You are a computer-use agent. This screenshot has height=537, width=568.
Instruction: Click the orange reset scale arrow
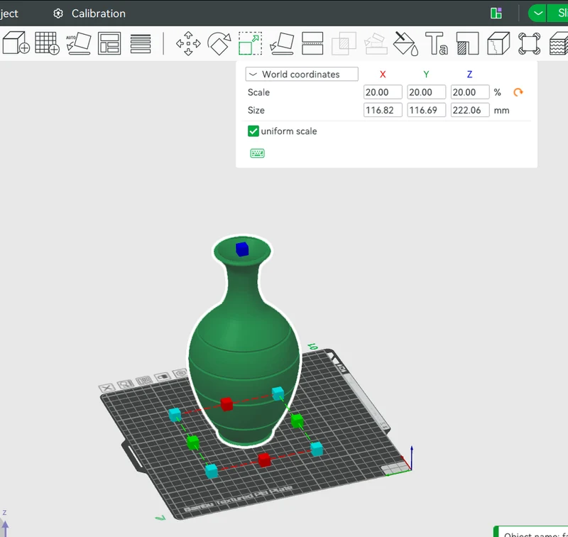[518, 92]
